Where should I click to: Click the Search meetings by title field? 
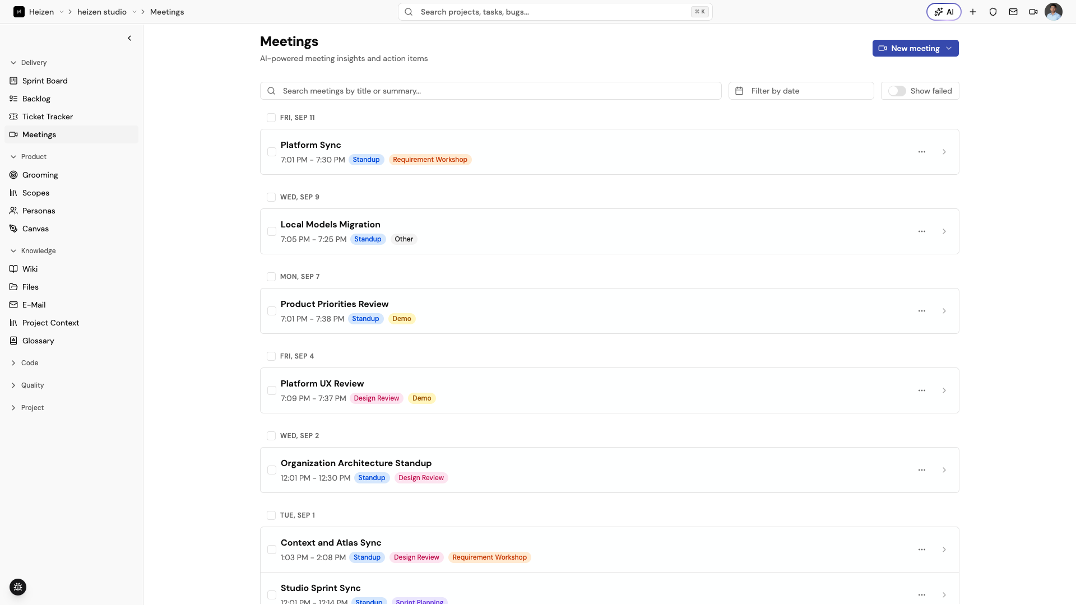[x=490, y=91]
